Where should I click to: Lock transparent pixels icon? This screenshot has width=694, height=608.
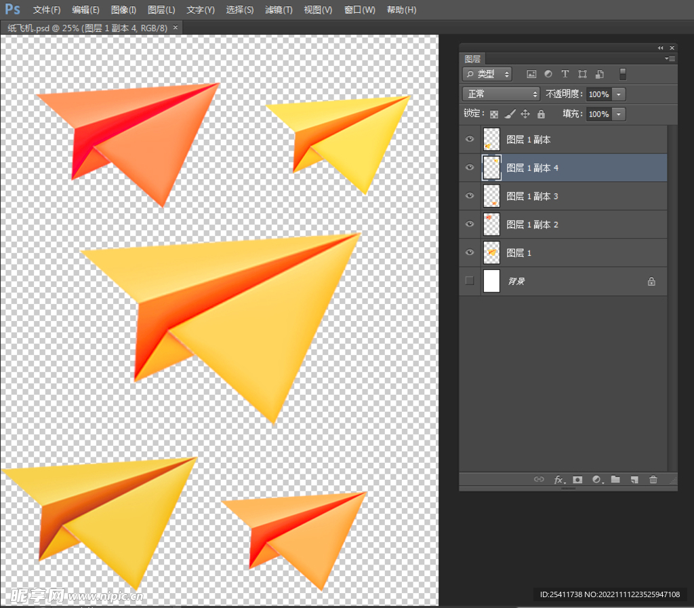494,114
